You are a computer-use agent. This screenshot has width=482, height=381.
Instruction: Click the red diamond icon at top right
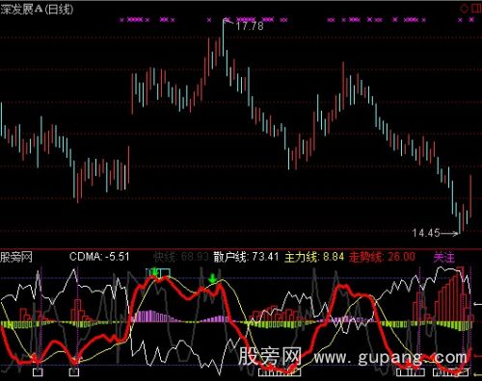click(465, 9)
